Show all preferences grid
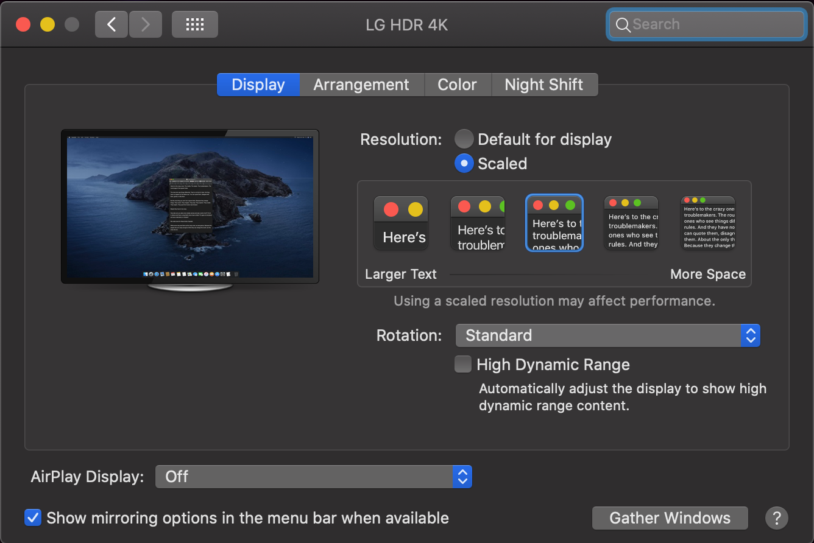This screenshot has width=814, height=543. pos(194,24)
